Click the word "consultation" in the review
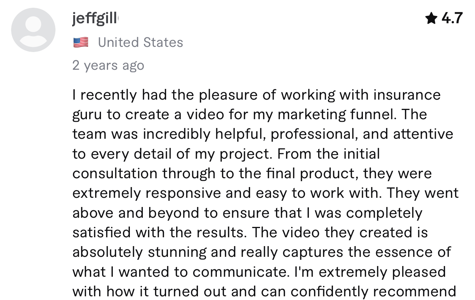 click(x=115, y=173)
